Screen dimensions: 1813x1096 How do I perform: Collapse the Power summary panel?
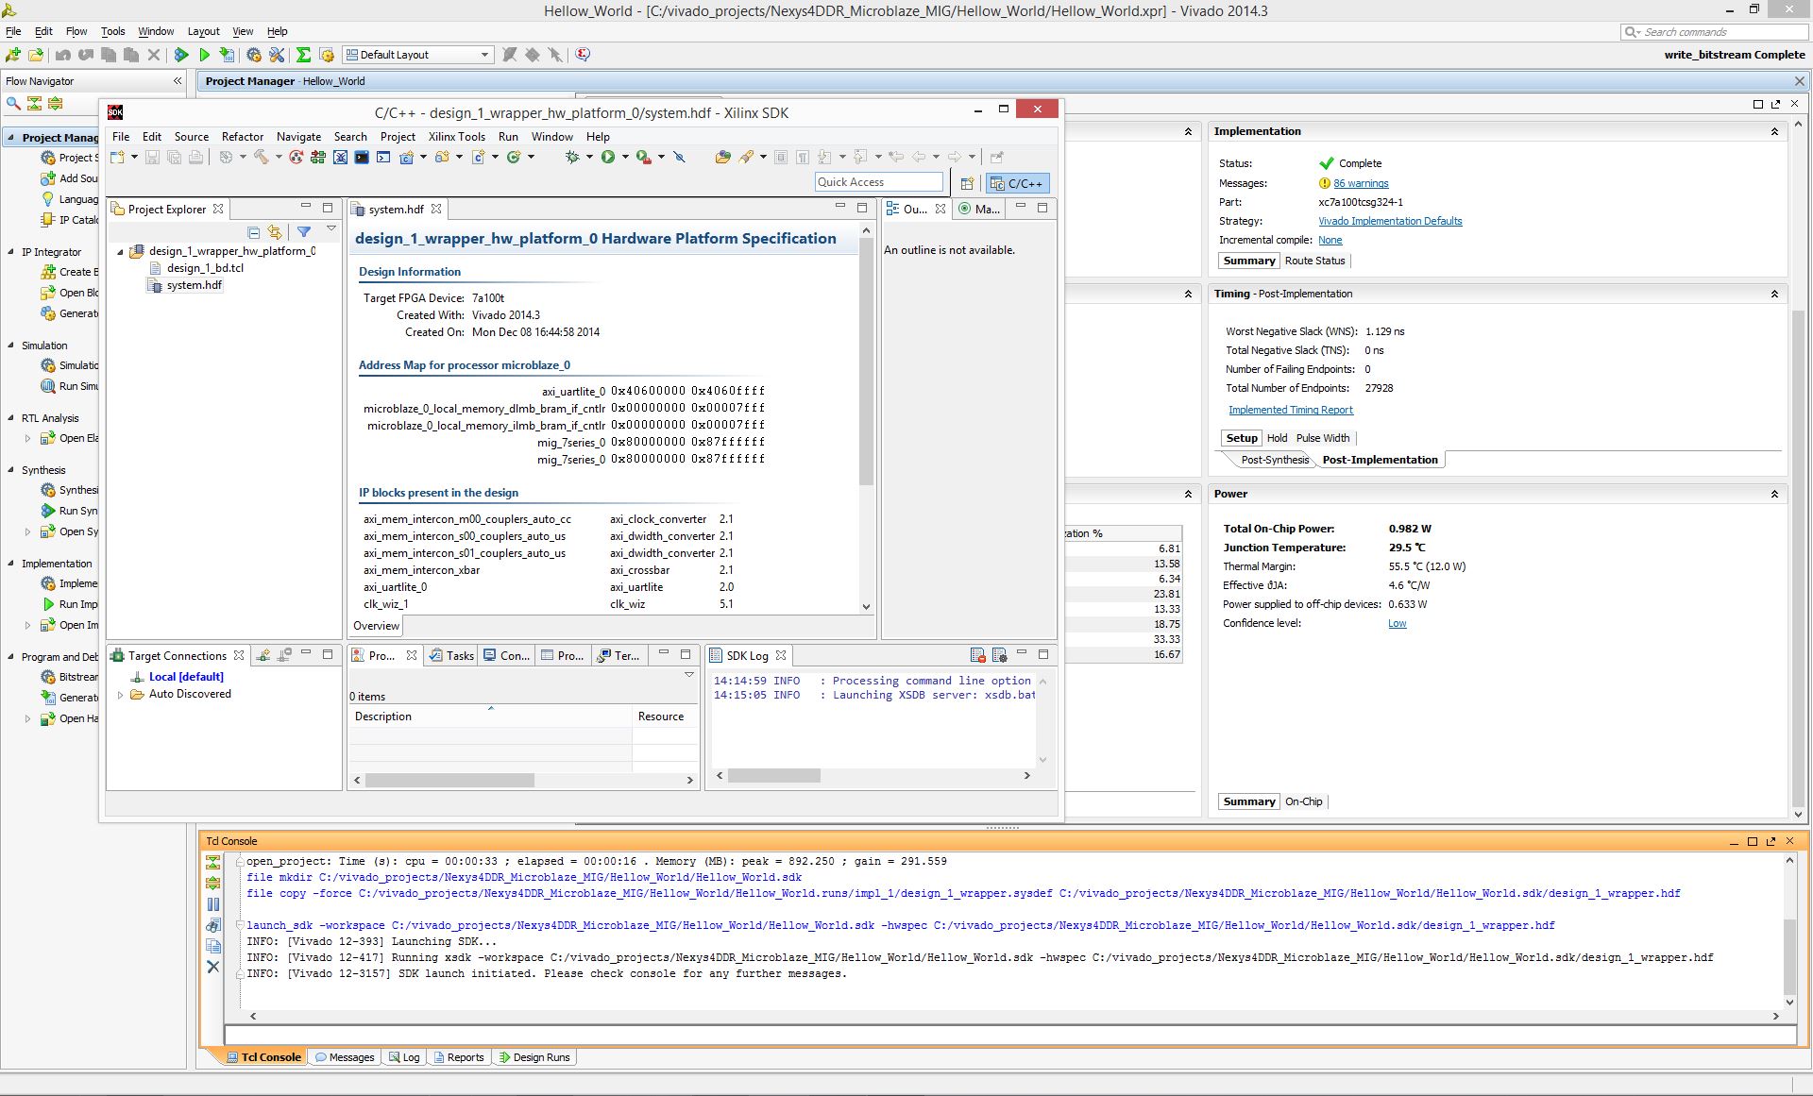(1774, 494)
